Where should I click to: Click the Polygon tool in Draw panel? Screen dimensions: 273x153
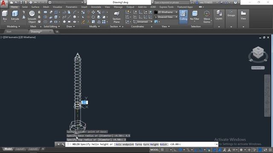pos(64,22)
